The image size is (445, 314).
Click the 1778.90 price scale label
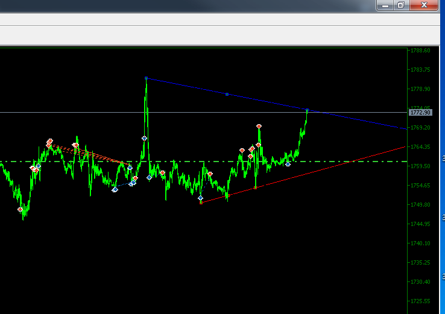[x=420, y=89]
